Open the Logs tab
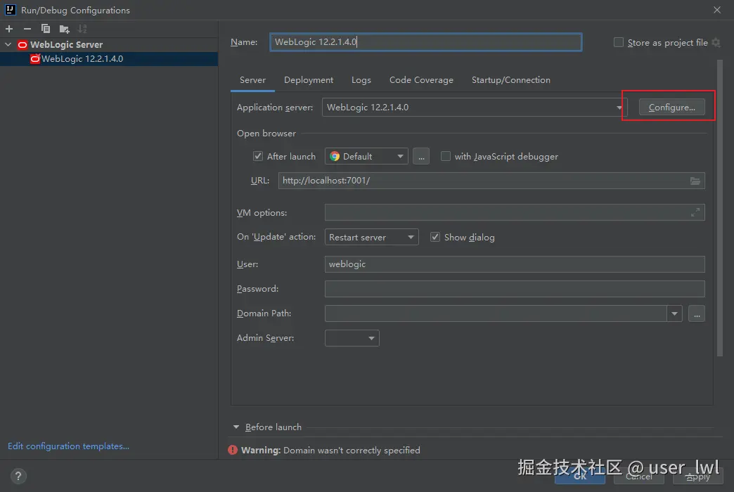 [361, 80]
